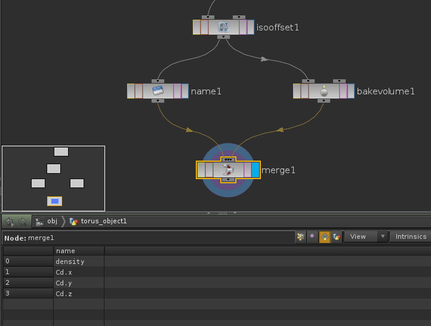
Task: Click the name column header
Action: click(x=66, y=251)
